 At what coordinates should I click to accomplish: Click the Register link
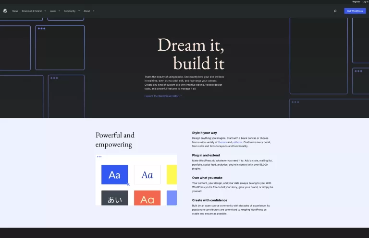point(356,1)
